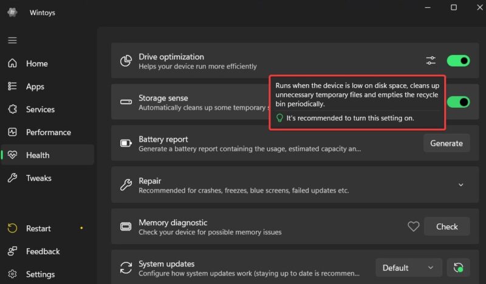
Task: Turn off Drive optimization toggle
Action: click(458, 61)
